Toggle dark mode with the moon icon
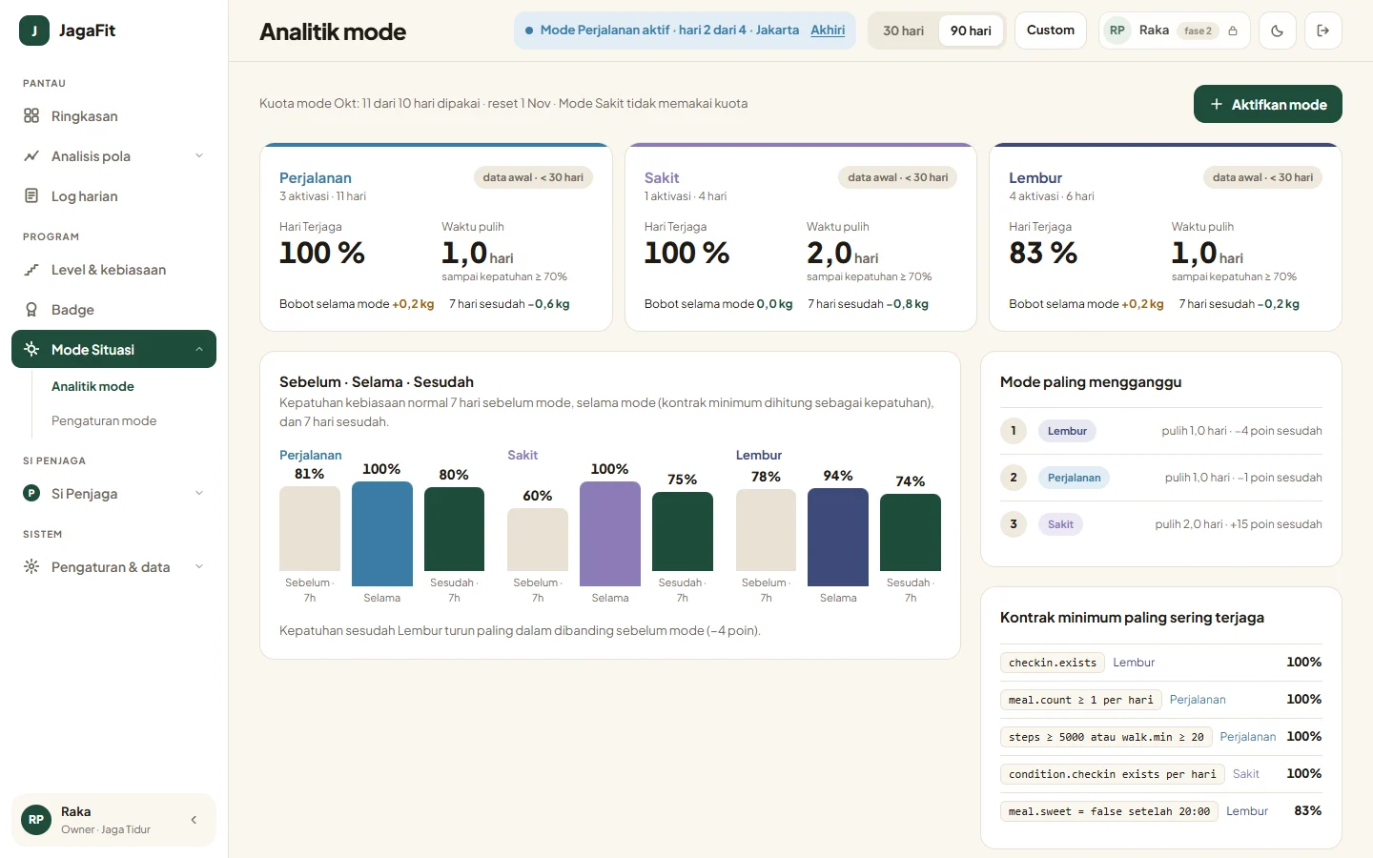Image resolution: width=1373 pixels, height=858 pixels. pyautogui.click(x=1278, y=31)
